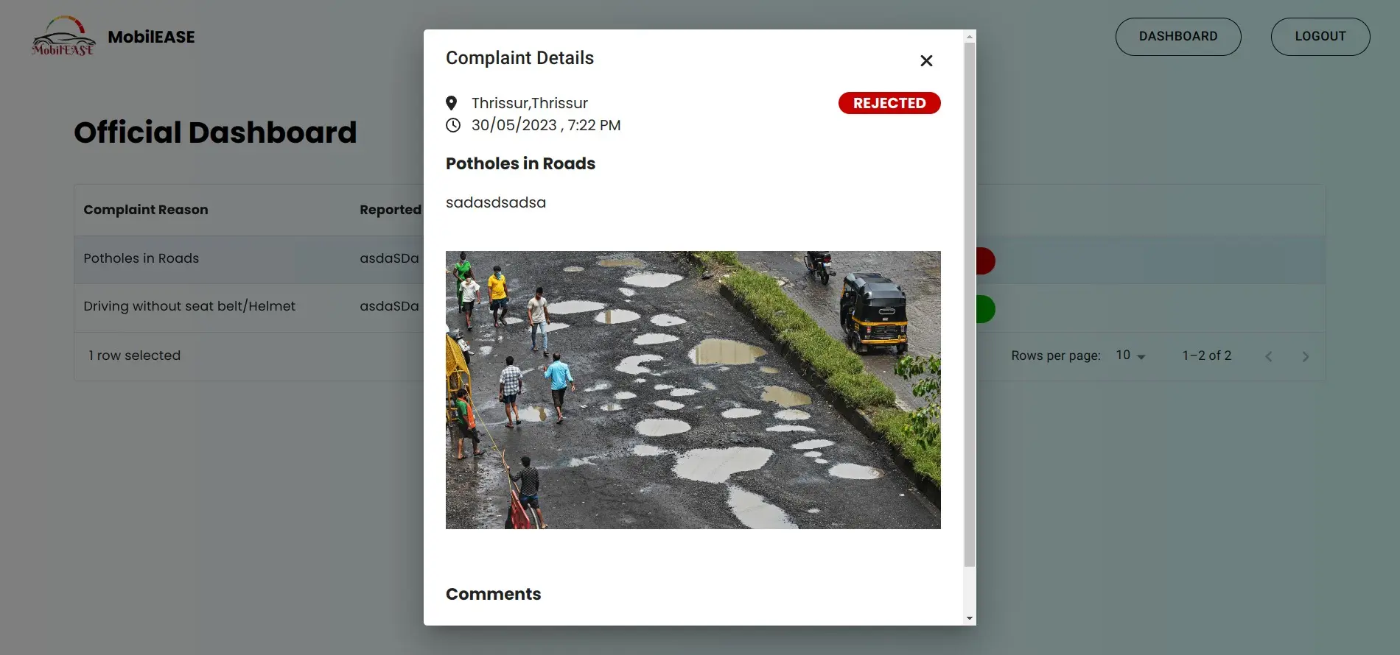Click the location pin icon beside Thrissur

pos(452,103)
